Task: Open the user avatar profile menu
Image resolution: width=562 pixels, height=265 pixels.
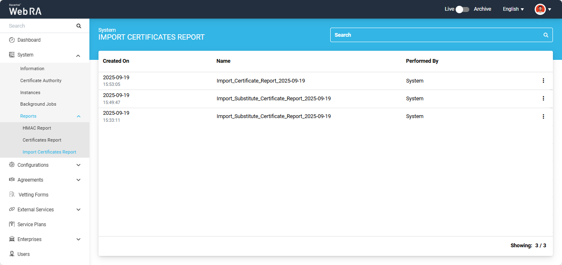Action: click(x=543, y=9)
